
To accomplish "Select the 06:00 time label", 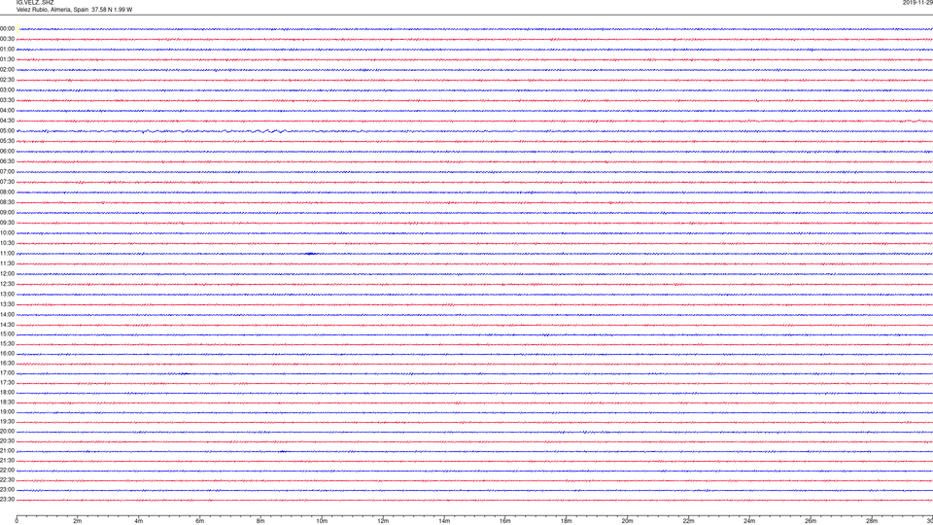I will tap(7, 152).
